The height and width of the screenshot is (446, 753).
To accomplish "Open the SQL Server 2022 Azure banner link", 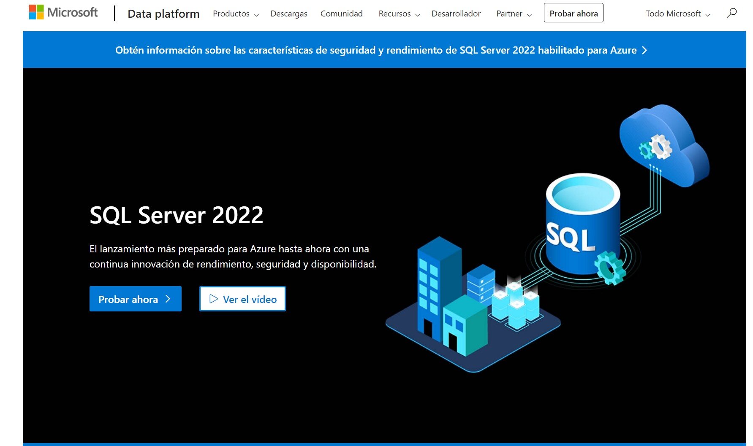I will coord(376,50).
